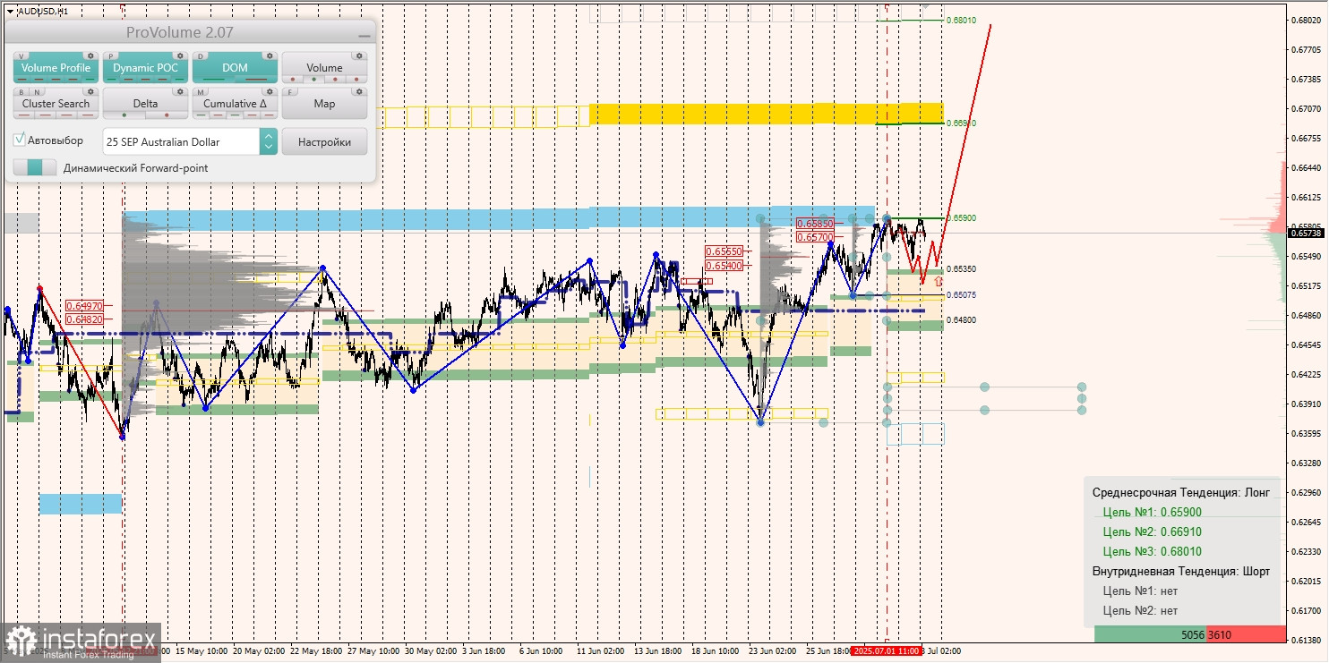Click the P hotkey tab on Dynamic POC
The image size is (1329, 663).
[x=111, y=56]
